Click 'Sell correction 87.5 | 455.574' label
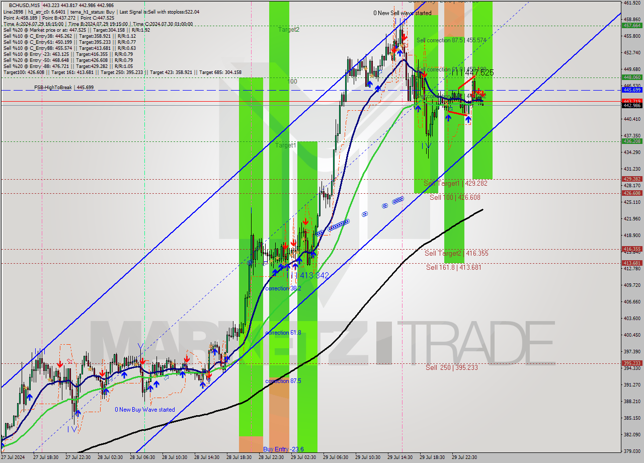 coord(451,40)
